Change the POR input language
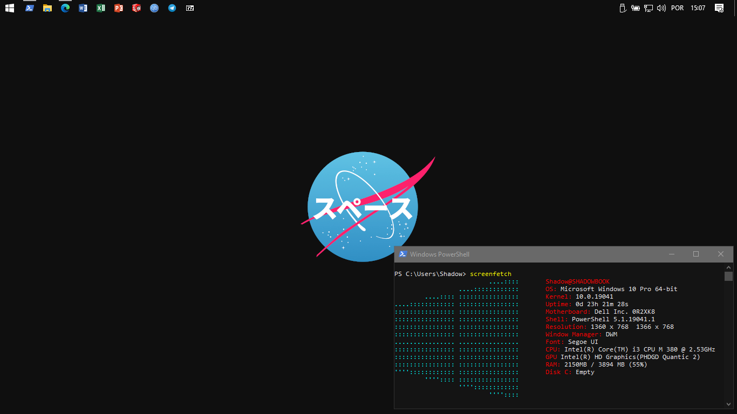This screenshot has height=414, width=737. [x=677, y=8]
